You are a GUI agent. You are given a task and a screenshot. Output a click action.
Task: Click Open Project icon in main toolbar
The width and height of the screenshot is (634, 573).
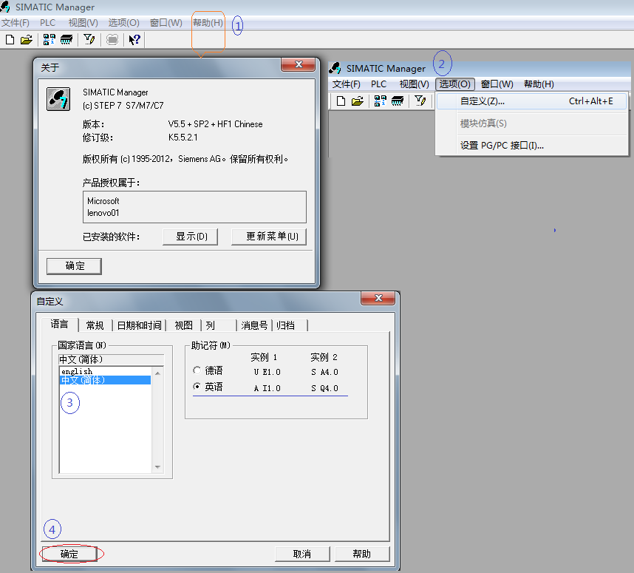(27, 40)
